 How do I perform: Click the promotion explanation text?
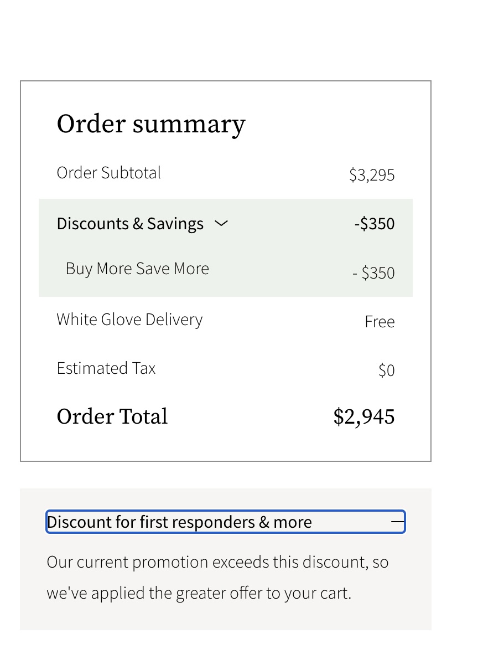coord(217,577)
